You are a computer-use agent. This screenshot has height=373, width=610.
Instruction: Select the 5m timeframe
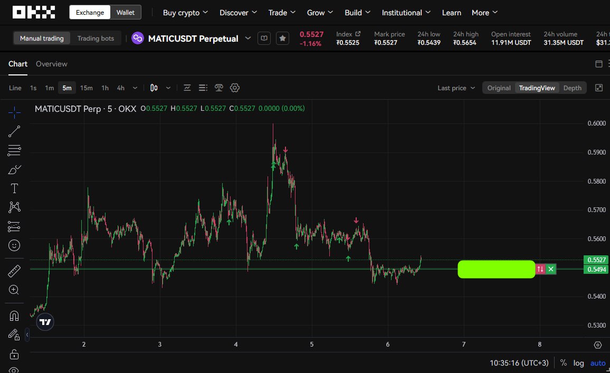pos(67,88)
